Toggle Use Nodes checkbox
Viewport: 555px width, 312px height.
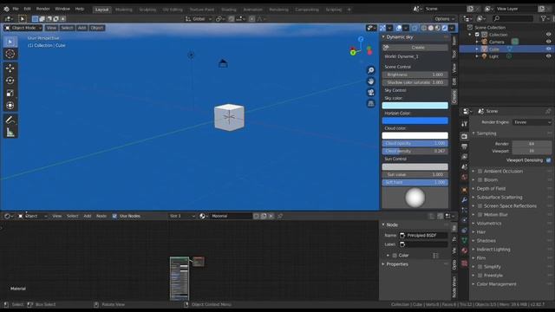[x=114, y=216]
